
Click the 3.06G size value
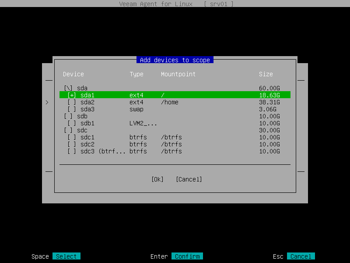(x=268, y=109)
